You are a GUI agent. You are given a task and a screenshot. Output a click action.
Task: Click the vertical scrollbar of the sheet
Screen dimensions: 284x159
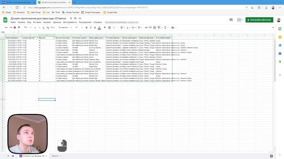coord(275,61)
